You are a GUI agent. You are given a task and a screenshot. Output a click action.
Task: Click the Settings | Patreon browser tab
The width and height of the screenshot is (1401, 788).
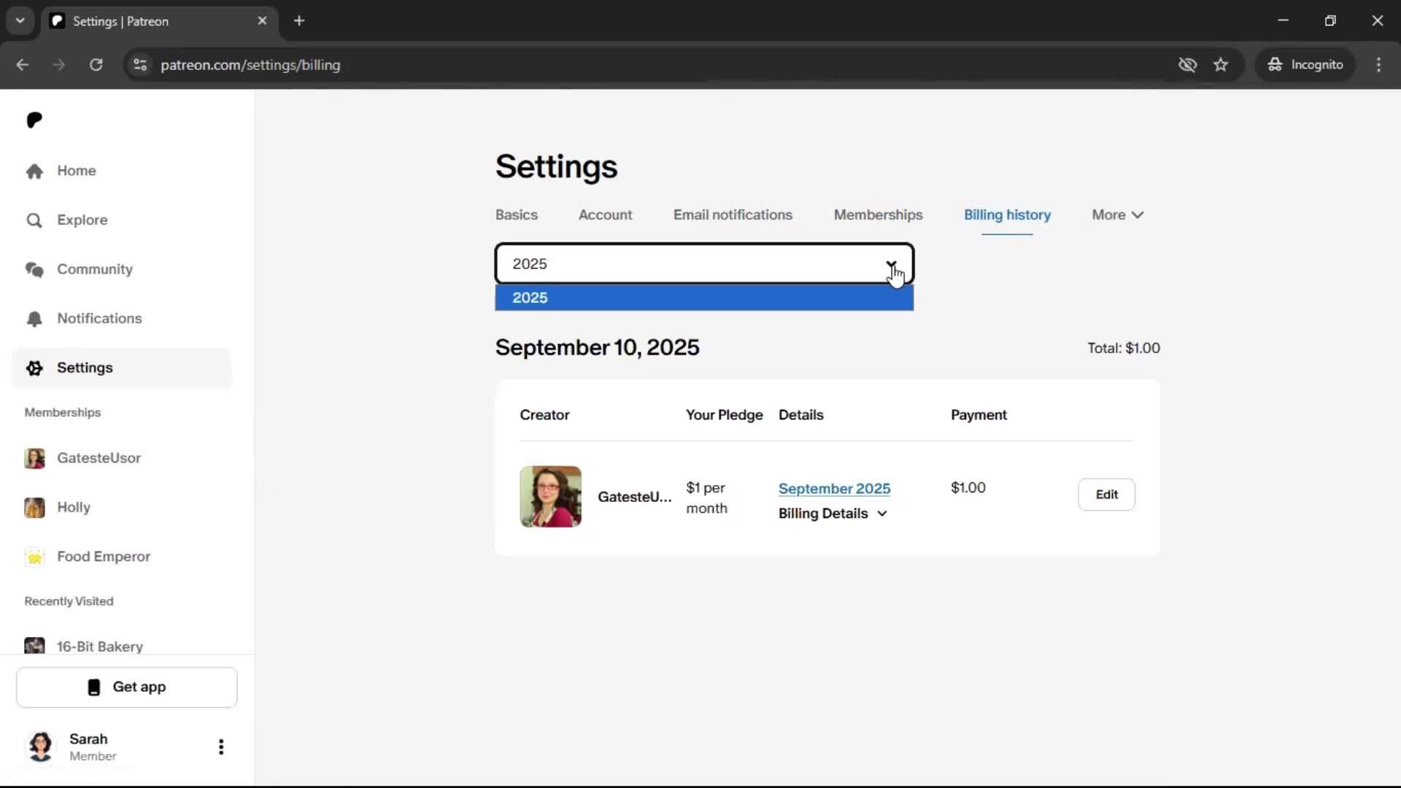point(159,21)
